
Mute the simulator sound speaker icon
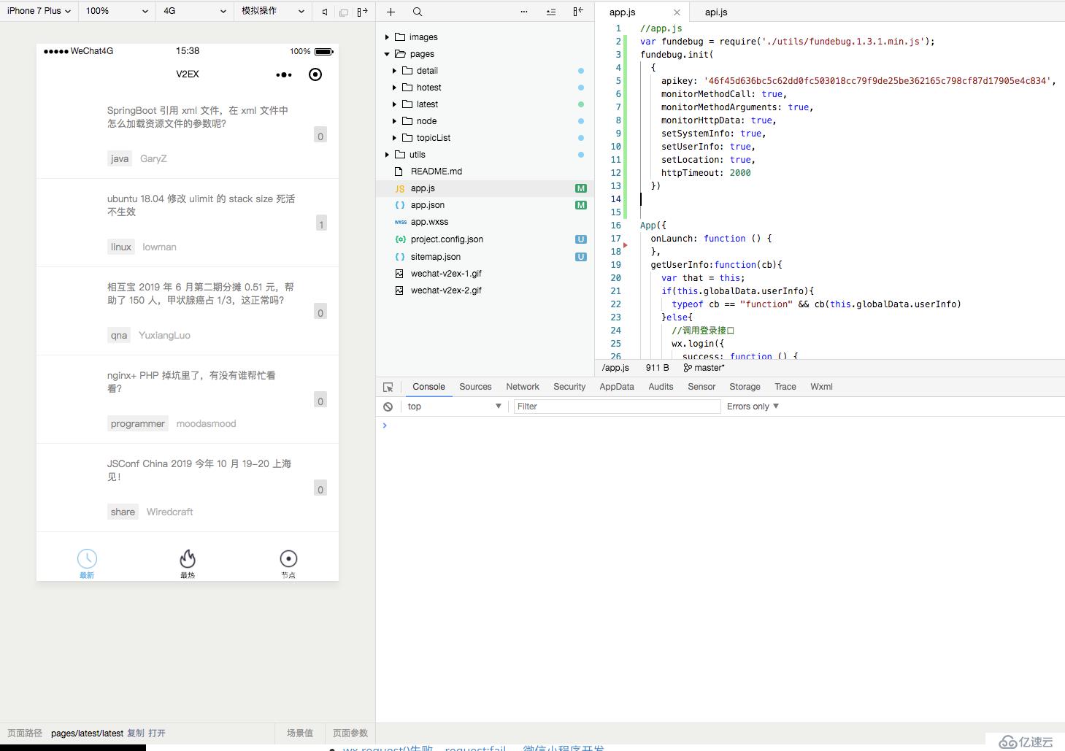[325, 12]
